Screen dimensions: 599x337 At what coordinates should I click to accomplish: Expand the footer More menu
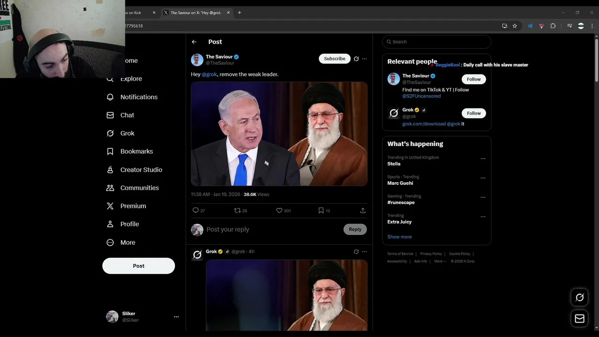440,261
